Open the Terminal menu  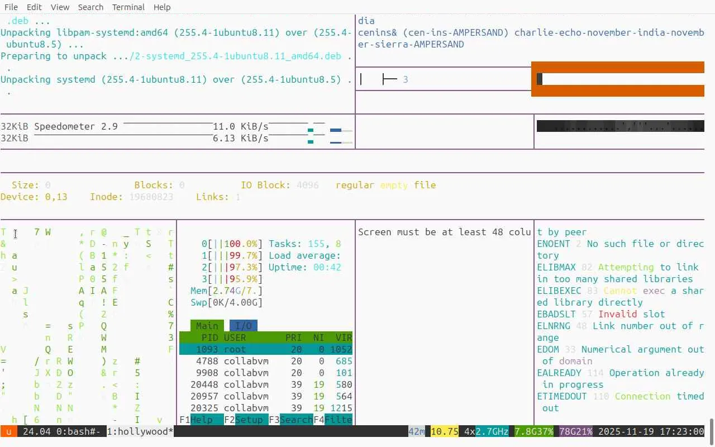(x=128, y=7)
